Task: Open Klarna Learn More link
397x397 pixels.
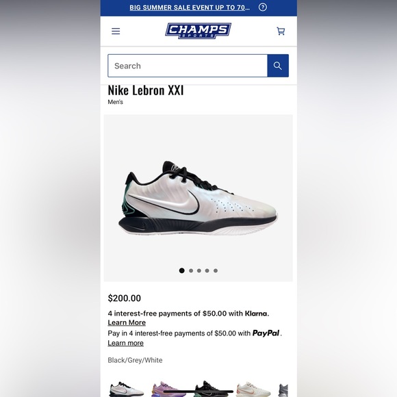Action: coord(127,322)
